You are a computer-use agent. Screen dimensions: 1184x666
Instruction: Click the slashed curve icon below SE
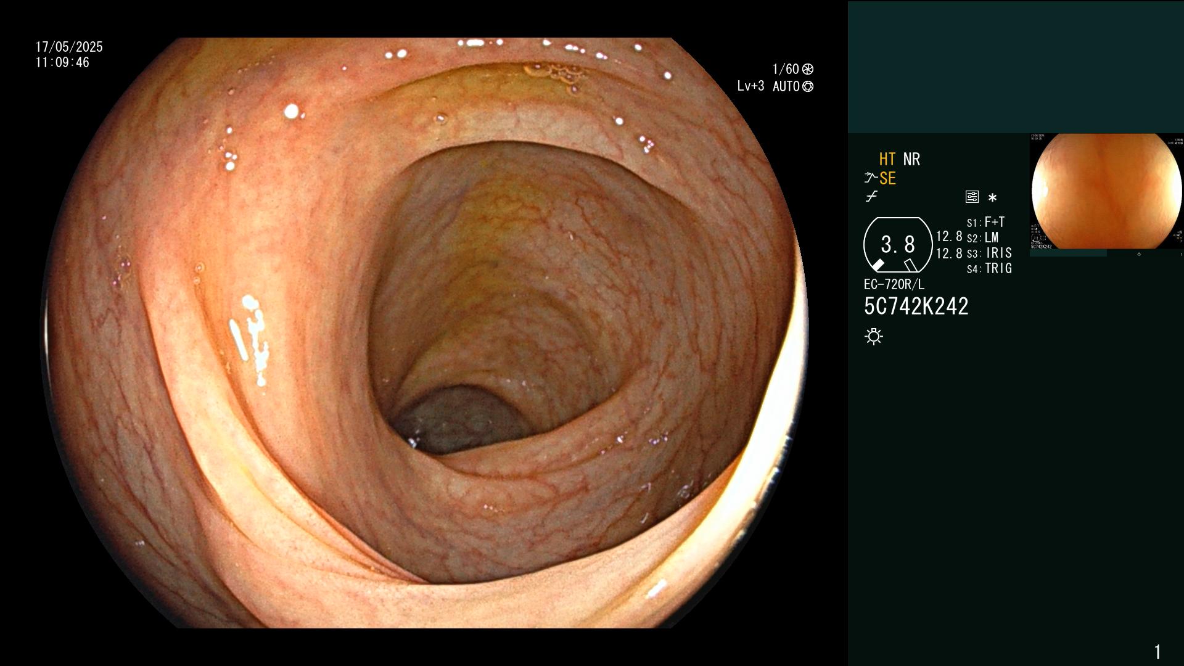pos(871,197)
